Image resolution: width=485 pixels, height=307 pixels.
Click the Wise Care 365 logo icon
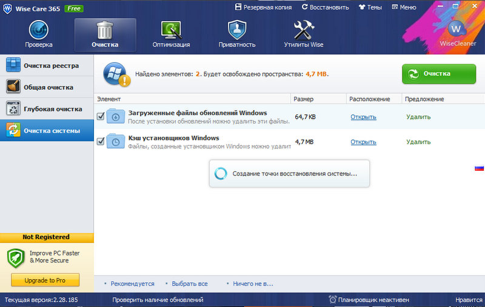7,8
